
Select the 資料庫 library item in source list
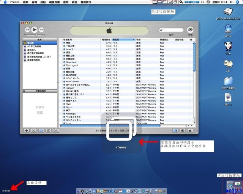click(40, 43)
